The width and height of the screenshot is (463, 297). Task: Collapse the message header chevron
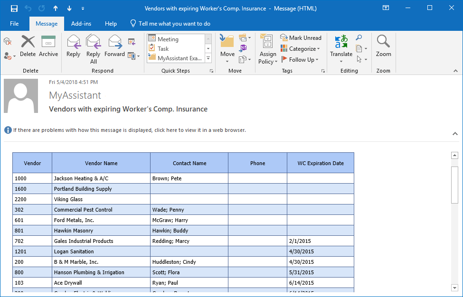click(x=455, y=134)
